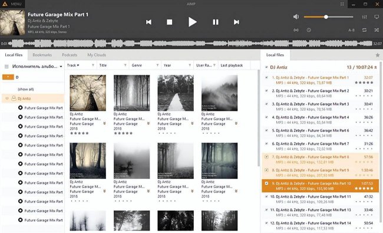
Task: Click the grid icon near window controls
Action: (342, 4)
